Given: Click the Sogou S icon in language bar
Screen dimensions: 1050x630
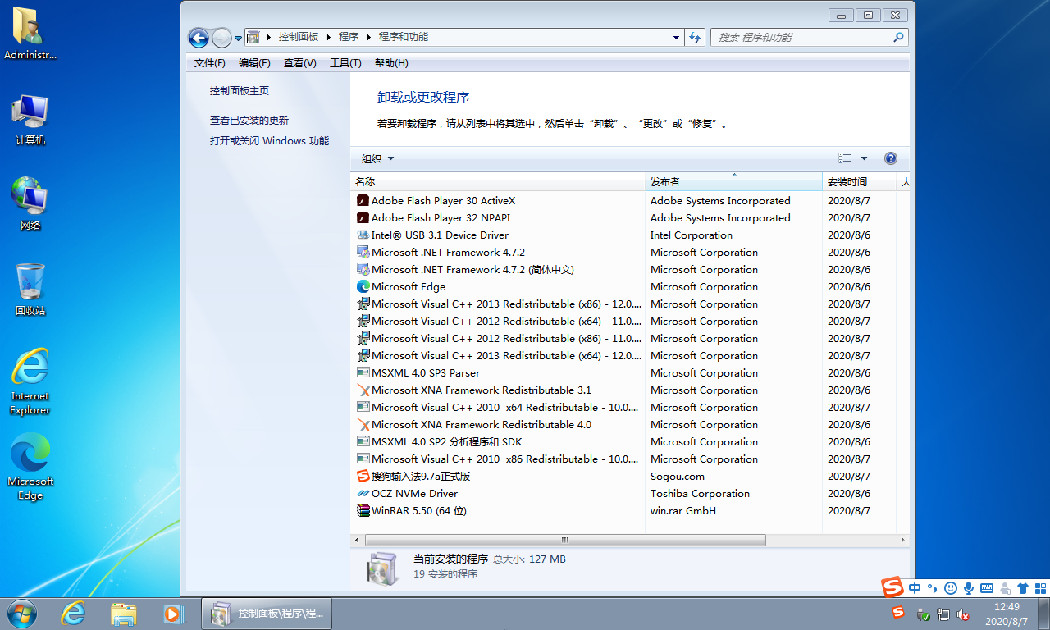Looking at the screenshot, I should pos(892,587).
